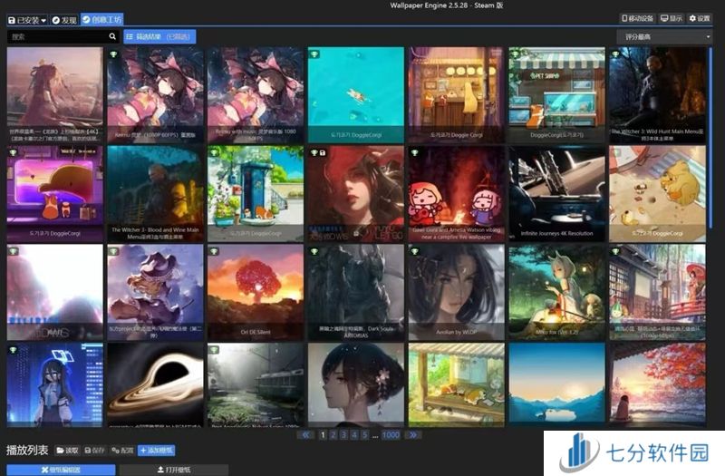The image size is (725, 476).
Task: Go to previous pages with « arrow
Action: 305,435
